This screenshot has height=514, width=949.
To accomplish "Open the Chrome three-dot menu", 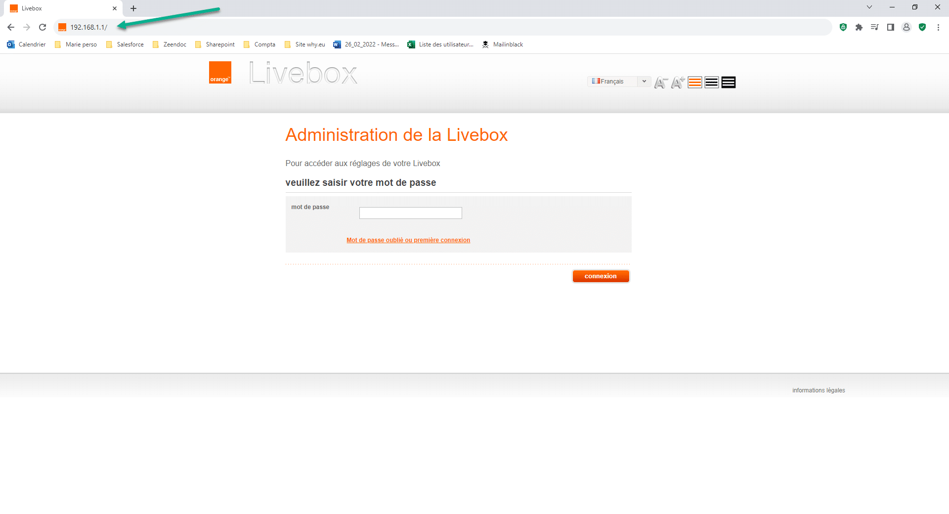I will 938,27.
